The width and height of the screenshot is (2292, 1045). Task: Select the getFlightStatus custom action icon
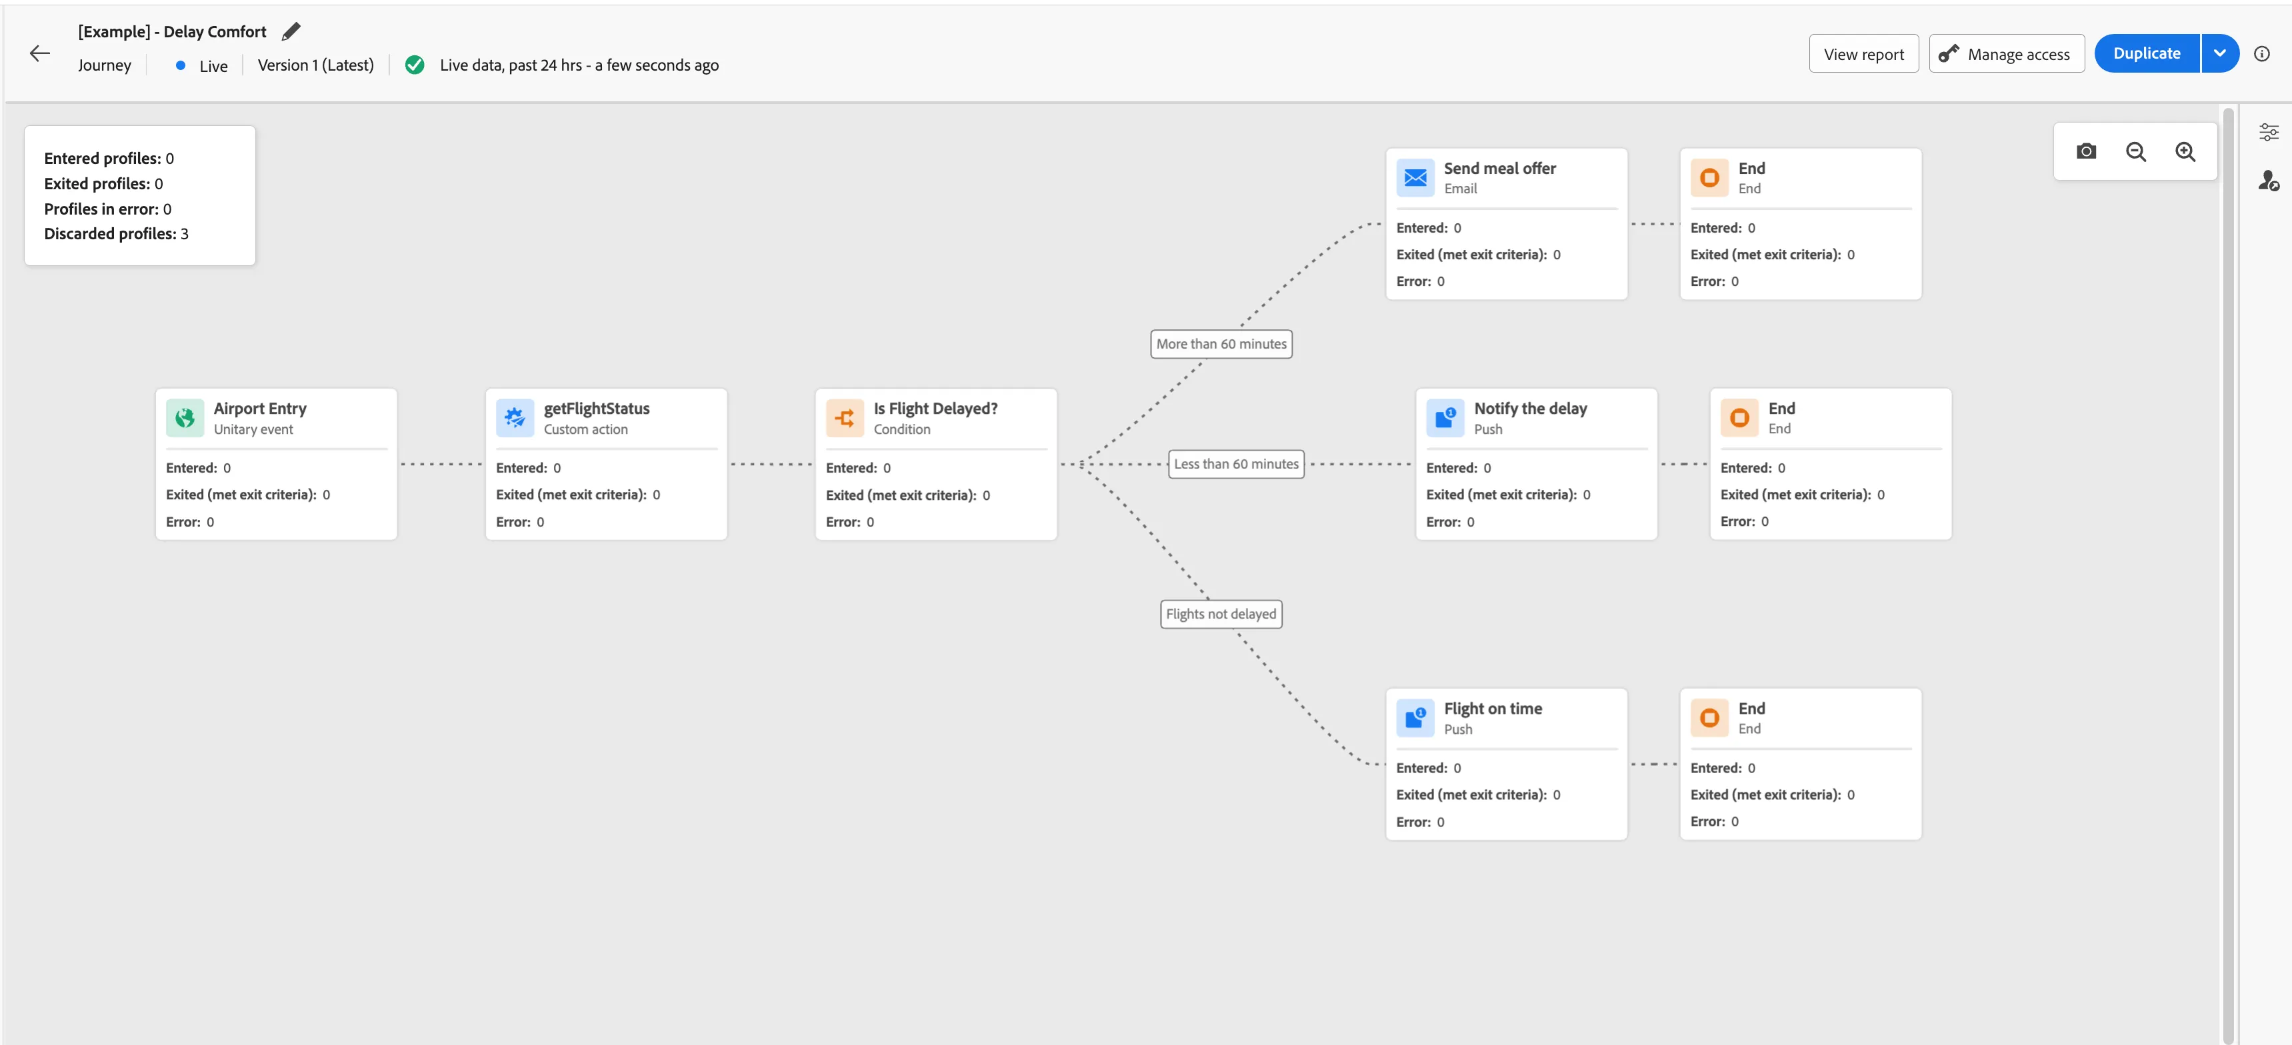click(x=515, y=418)
